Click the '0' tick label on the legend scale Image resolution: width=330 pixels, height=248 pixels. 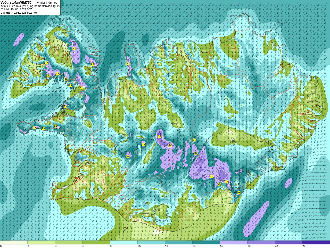[x=1, y=246]
